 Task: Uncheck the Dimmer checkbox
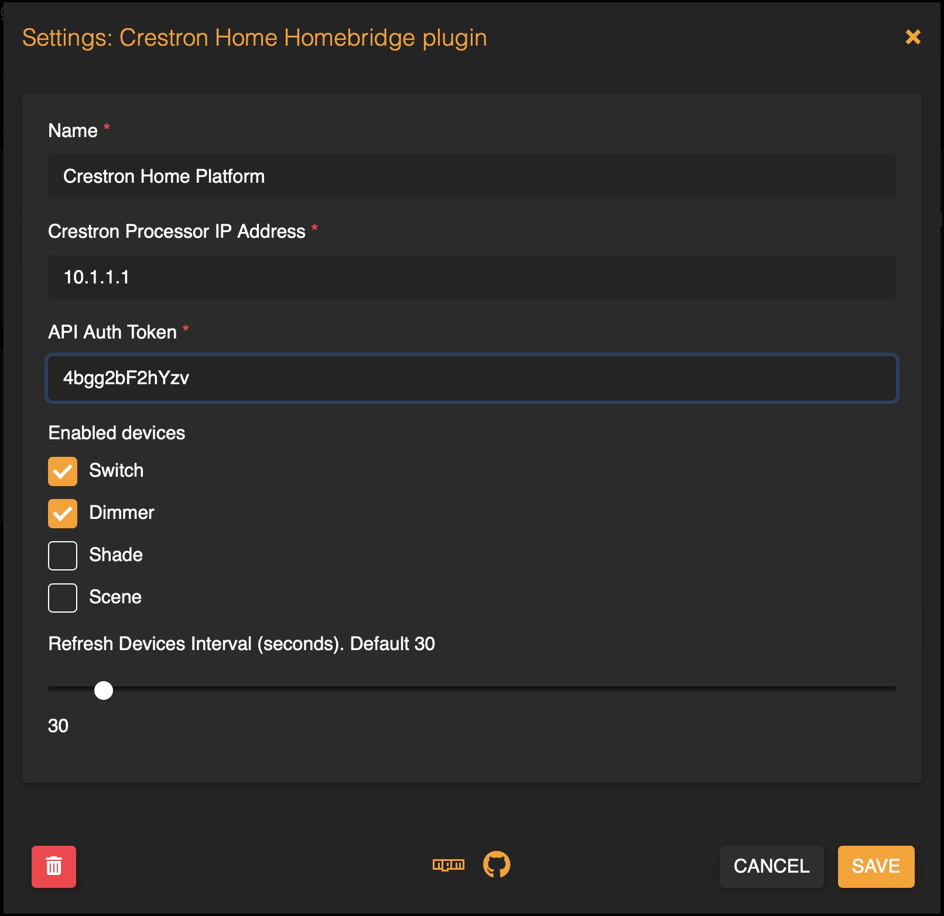click(x=63, y=514)
